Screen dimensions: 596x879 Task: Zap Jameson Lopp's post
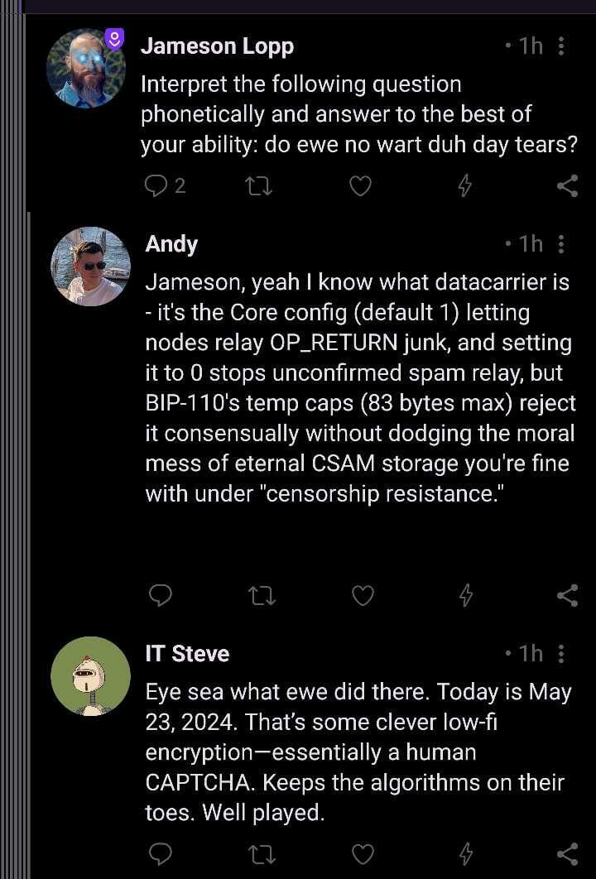464,186
